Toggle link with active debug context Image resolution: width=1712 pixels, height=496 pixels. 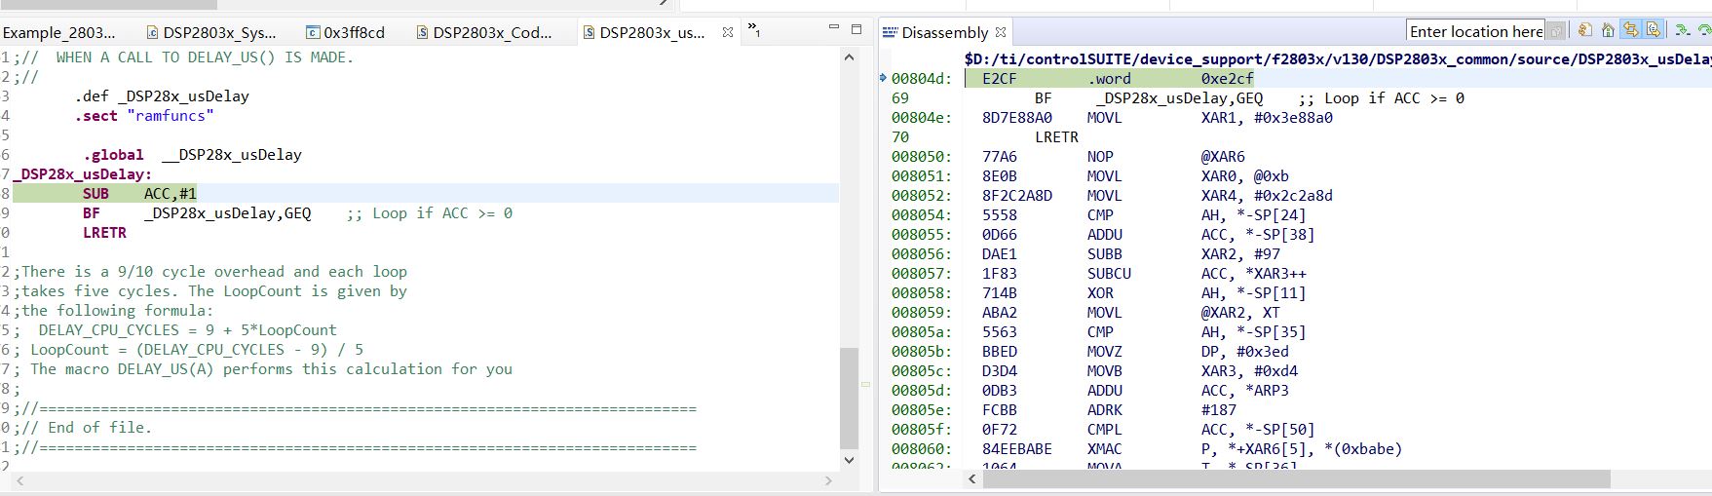point(1630,31)
